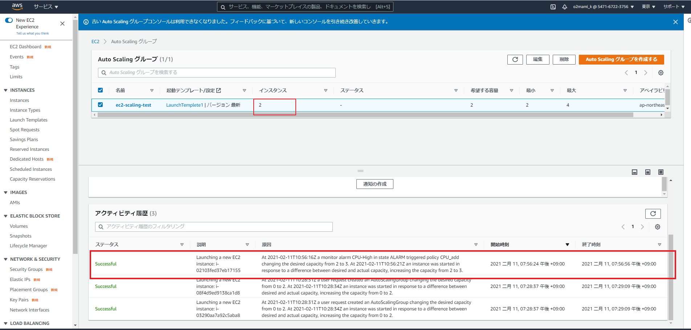Refresh the activity history

pyautogui.click(x=653, y=214)
